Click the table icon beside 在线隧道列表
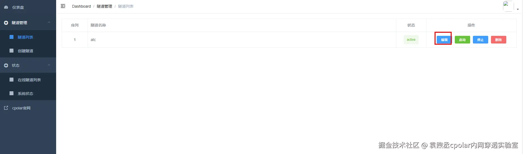The height and width of the screenshot is (154, 523). click(x=12, y=80)
